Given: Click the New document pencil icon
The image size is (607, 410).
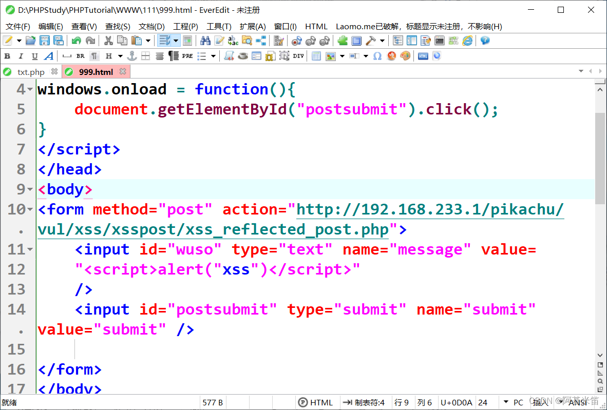Looking at the screenshot, I should [x=8, y=40].
